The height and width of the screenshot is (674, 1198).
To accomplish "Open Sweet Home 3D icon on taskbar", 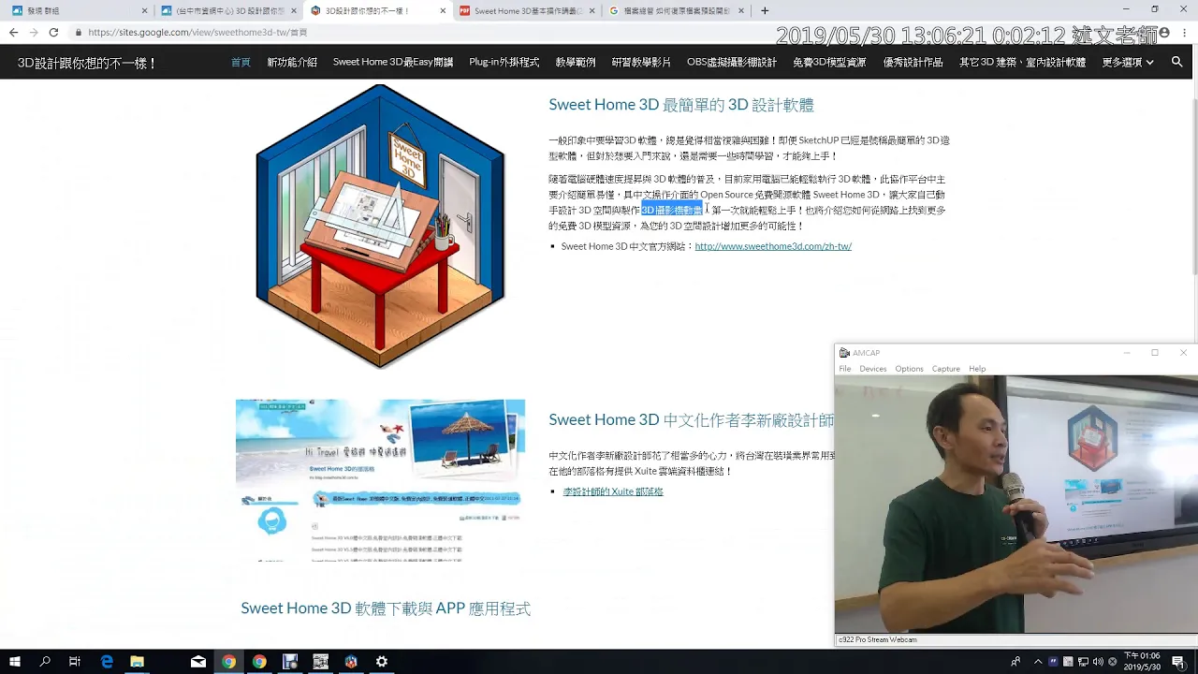I will tap(351, 662).
